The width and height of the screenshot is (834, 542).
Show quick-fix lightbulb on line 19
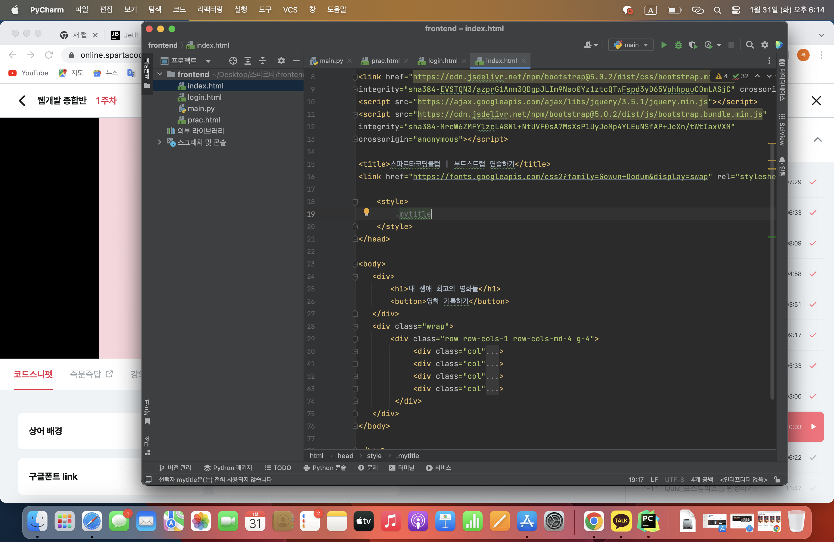point(366,212)
